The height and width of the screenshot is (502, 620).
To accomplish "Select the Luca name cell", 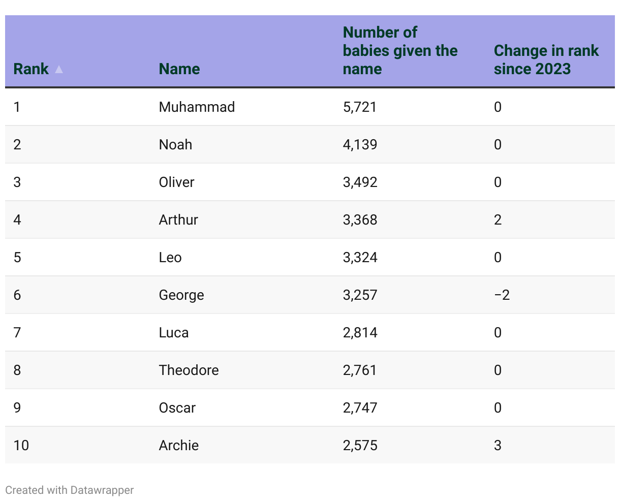I will click(x=174, y=333).
